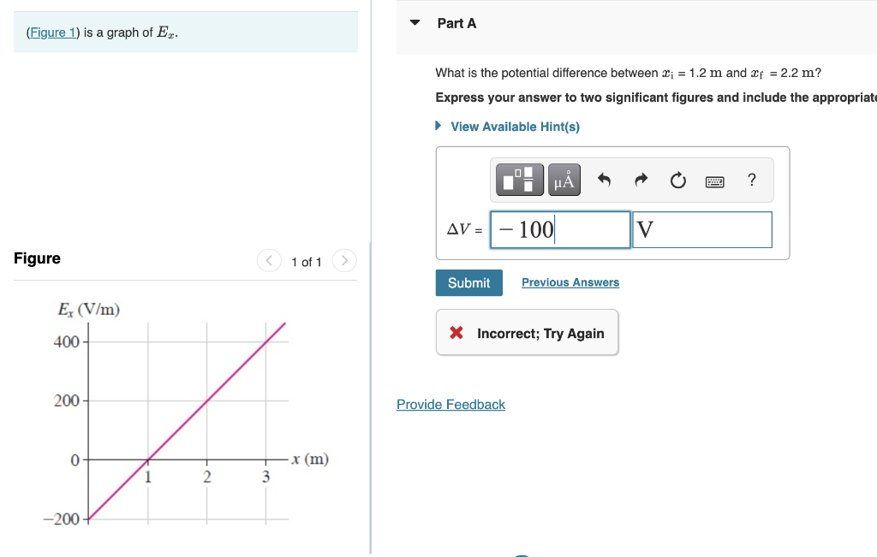Image resolution: width=877 pixels, height=557 pixels.
Task: Click inside the ΔV answer field
Action: tap(560, 229)
